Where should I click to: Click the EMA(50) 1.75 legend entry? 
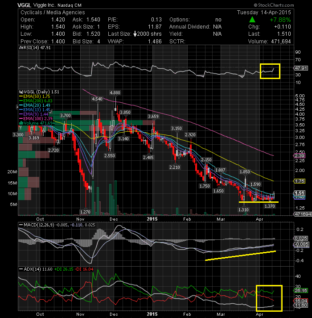tap(37, 96)
